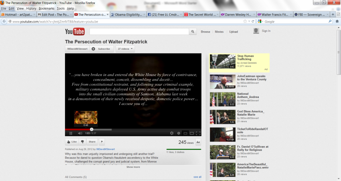Screen dimensions: 341x181
Task: Click the Watch Later clock icon
Action: click(179, 133)
